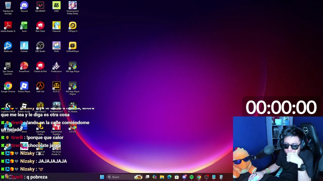This screenshot has height=181, width=323.
Task: Select the Teamfight Tactics desktop icon
Action: coord(40,129)
